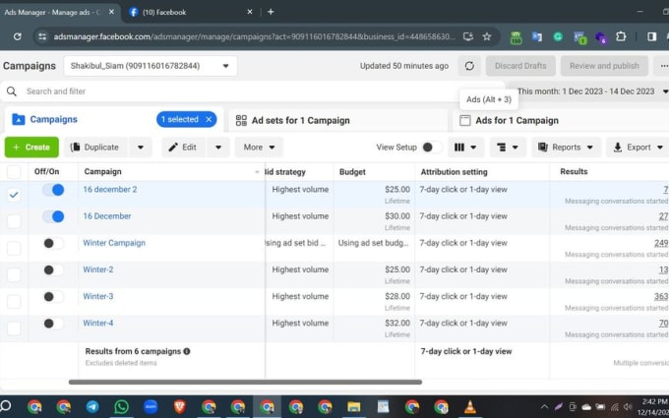The width and height of the screenshot is (669, 418).
Task: Open the columns layout dropdown
Action: [x=465, y=148]
